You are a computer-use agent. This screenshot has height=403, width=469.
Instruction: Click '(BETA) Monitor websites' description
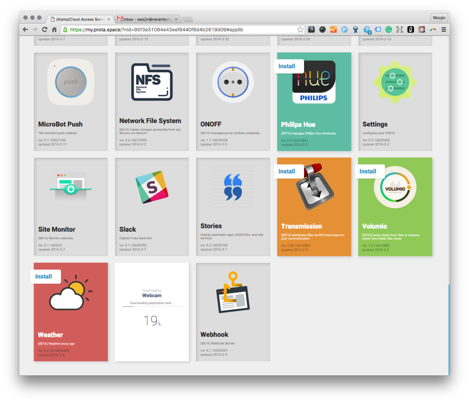56,238
